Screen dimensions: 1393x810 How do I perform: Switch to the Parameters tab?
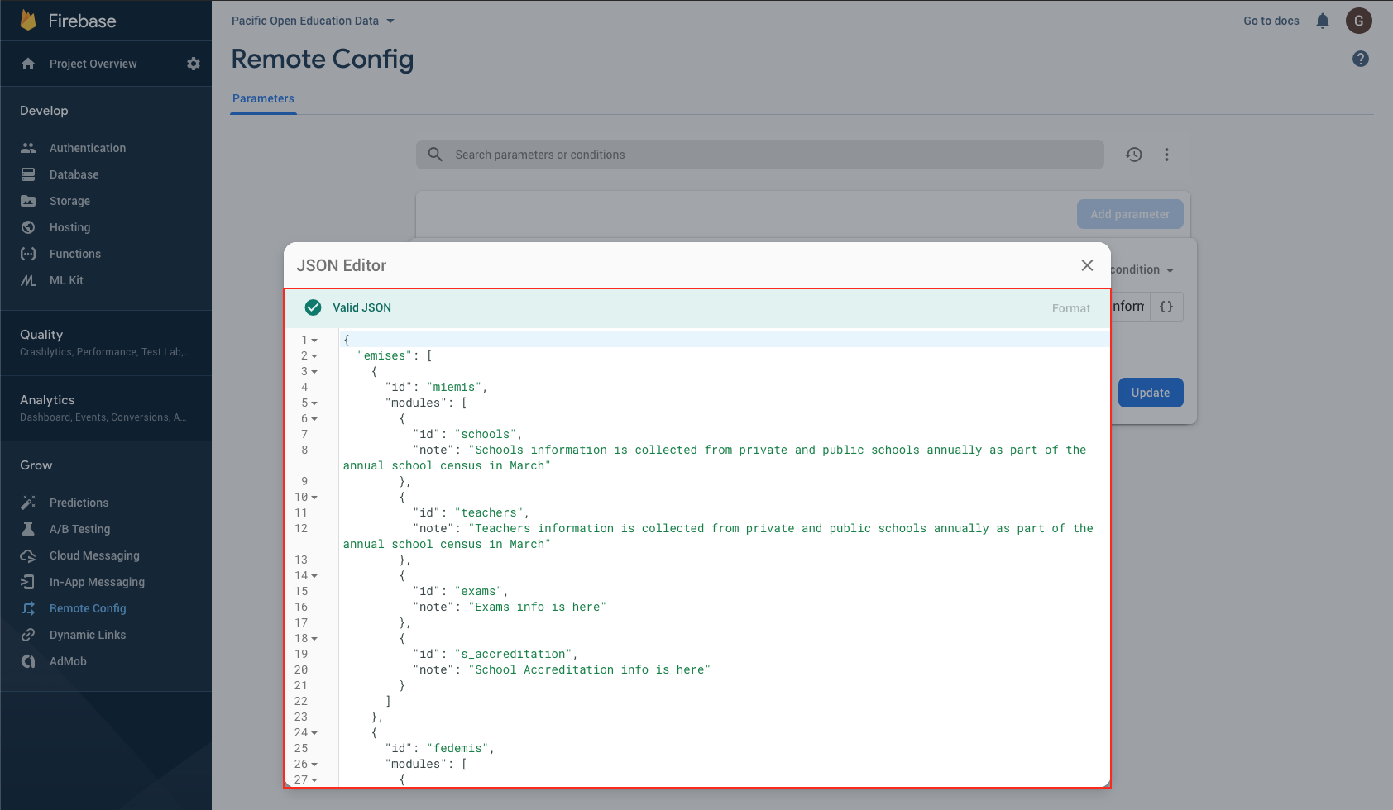[x=263, y=98]
